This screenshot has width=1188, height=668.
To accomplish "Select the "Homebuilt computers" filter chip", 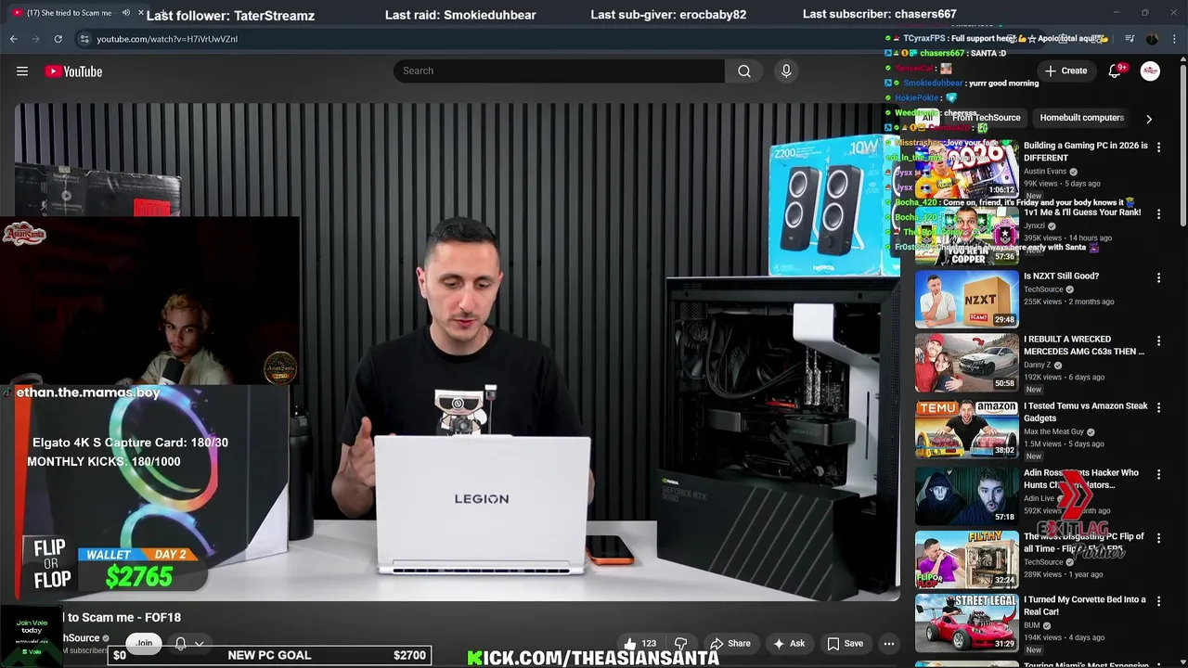I will 1082,118.
